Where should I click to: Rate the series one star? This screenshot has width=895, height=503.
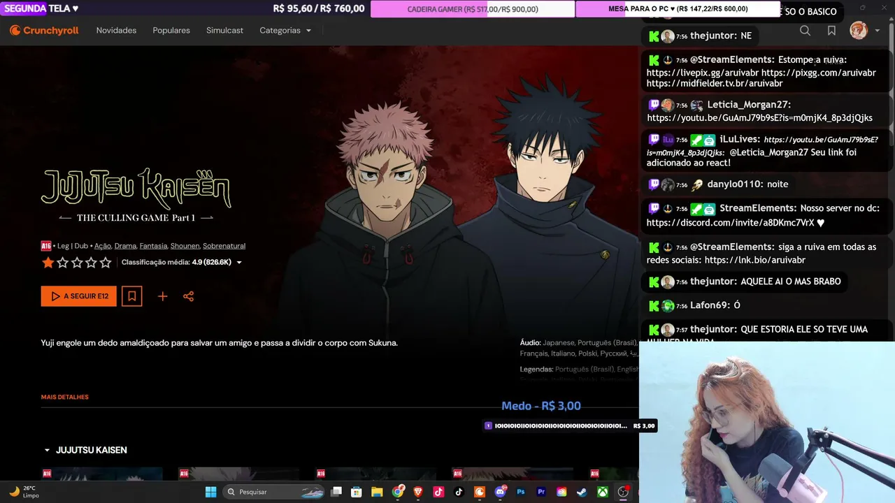[48, 263]
